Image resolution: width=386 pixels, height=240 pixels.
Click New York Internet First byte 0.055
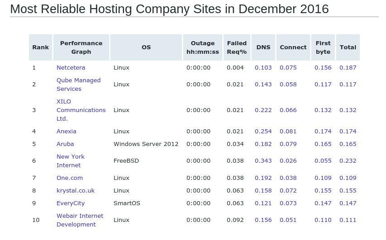point(323,161)
